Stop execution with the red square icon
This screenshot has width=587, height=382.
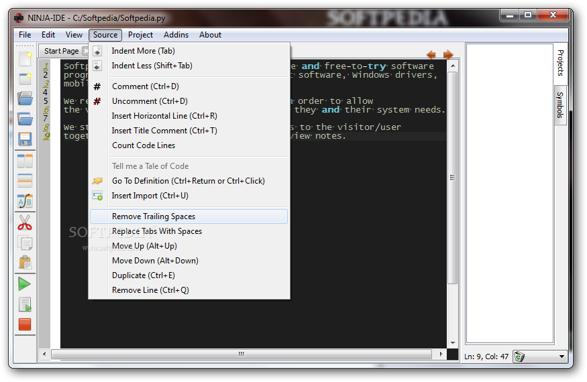point(25,324)
